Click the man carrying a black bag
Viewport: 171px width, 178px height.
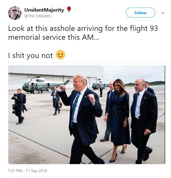[x=56, y=101]
